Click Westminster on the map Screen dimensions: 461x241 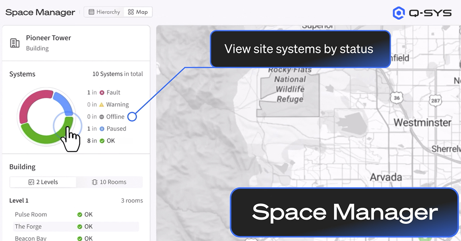pyautogui.click(x=423, y=122)
